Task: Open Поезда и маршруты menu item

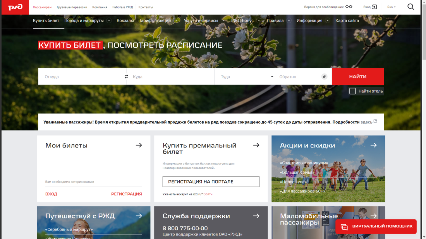Action: (x=84, y=20)
